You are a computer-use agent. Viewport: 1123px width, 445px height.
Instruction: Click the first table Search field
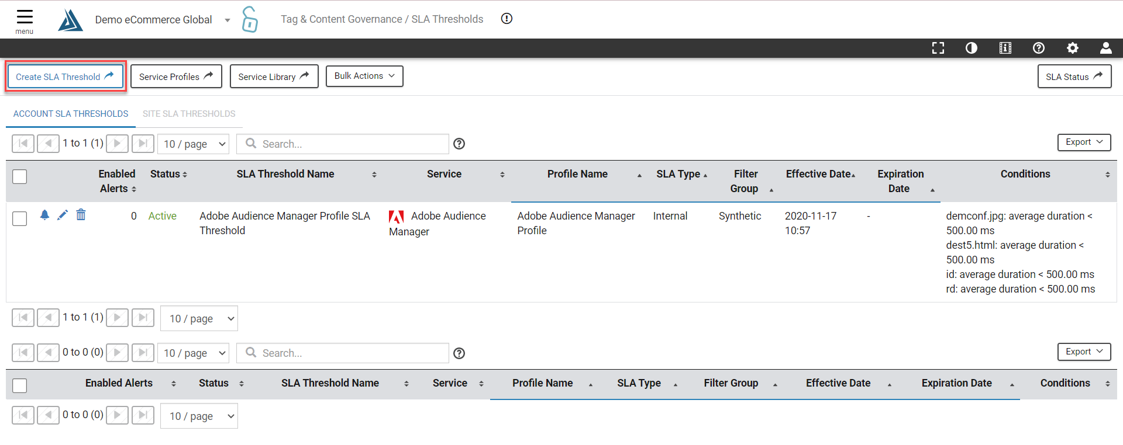[343, 144]
